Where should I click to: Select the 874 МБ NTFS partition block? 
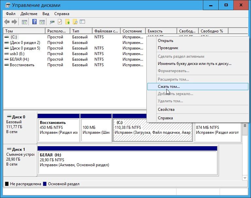pyautogui.click(x=218, y=132)
